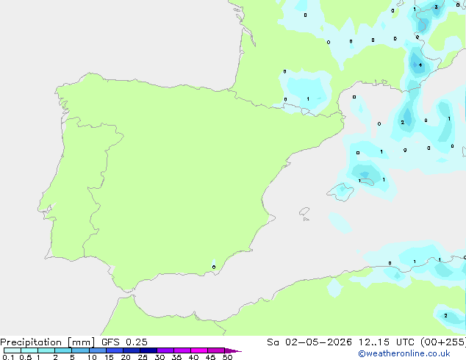Screen dimensions: 466x360
Task: Click the '4' precipitation value on the map
Action: pos(420,65)
